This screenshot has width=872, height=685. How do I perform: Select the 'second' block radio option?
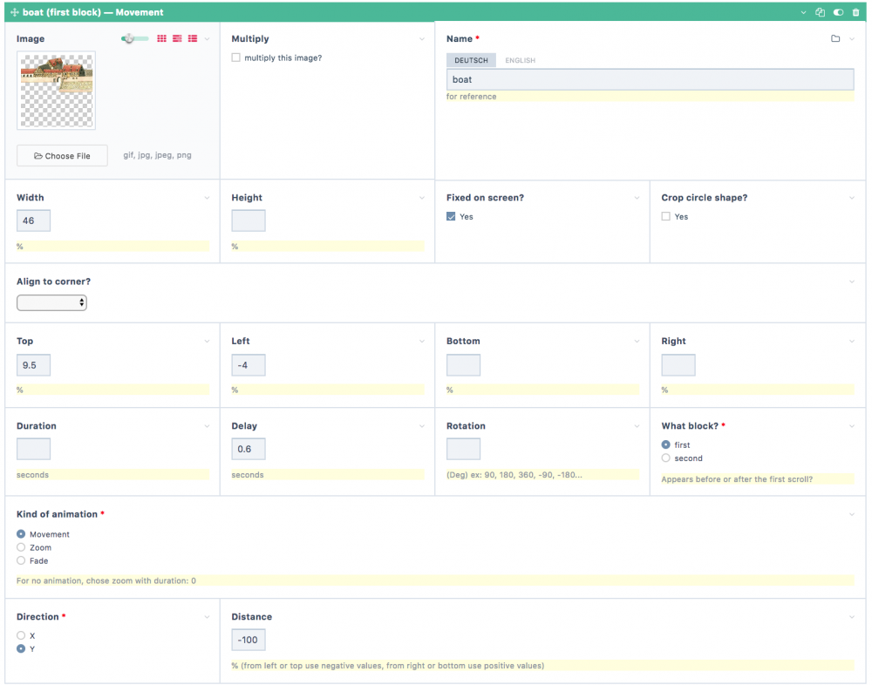coord(666,458)
